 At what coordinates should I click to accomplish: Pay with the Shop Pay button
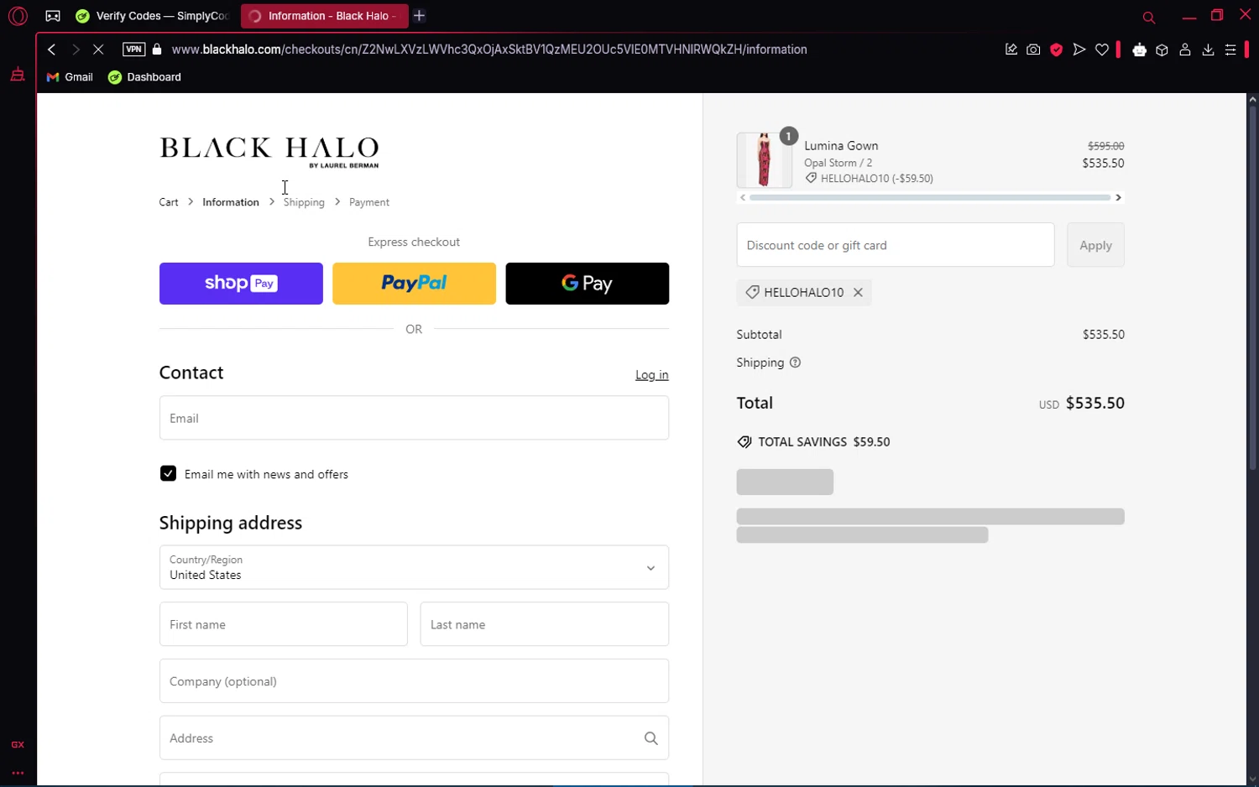(x=241, y=284)
